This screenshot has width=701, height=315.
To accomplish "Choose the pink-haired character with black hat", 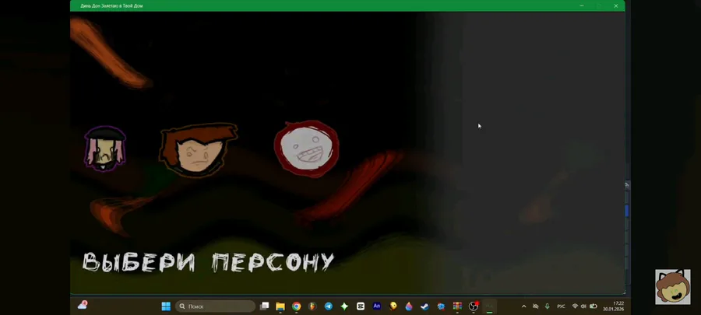I will click(x=105, y=149).
